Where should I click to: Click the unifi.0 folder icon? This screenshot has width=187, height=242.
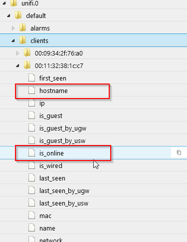(13, 3)
